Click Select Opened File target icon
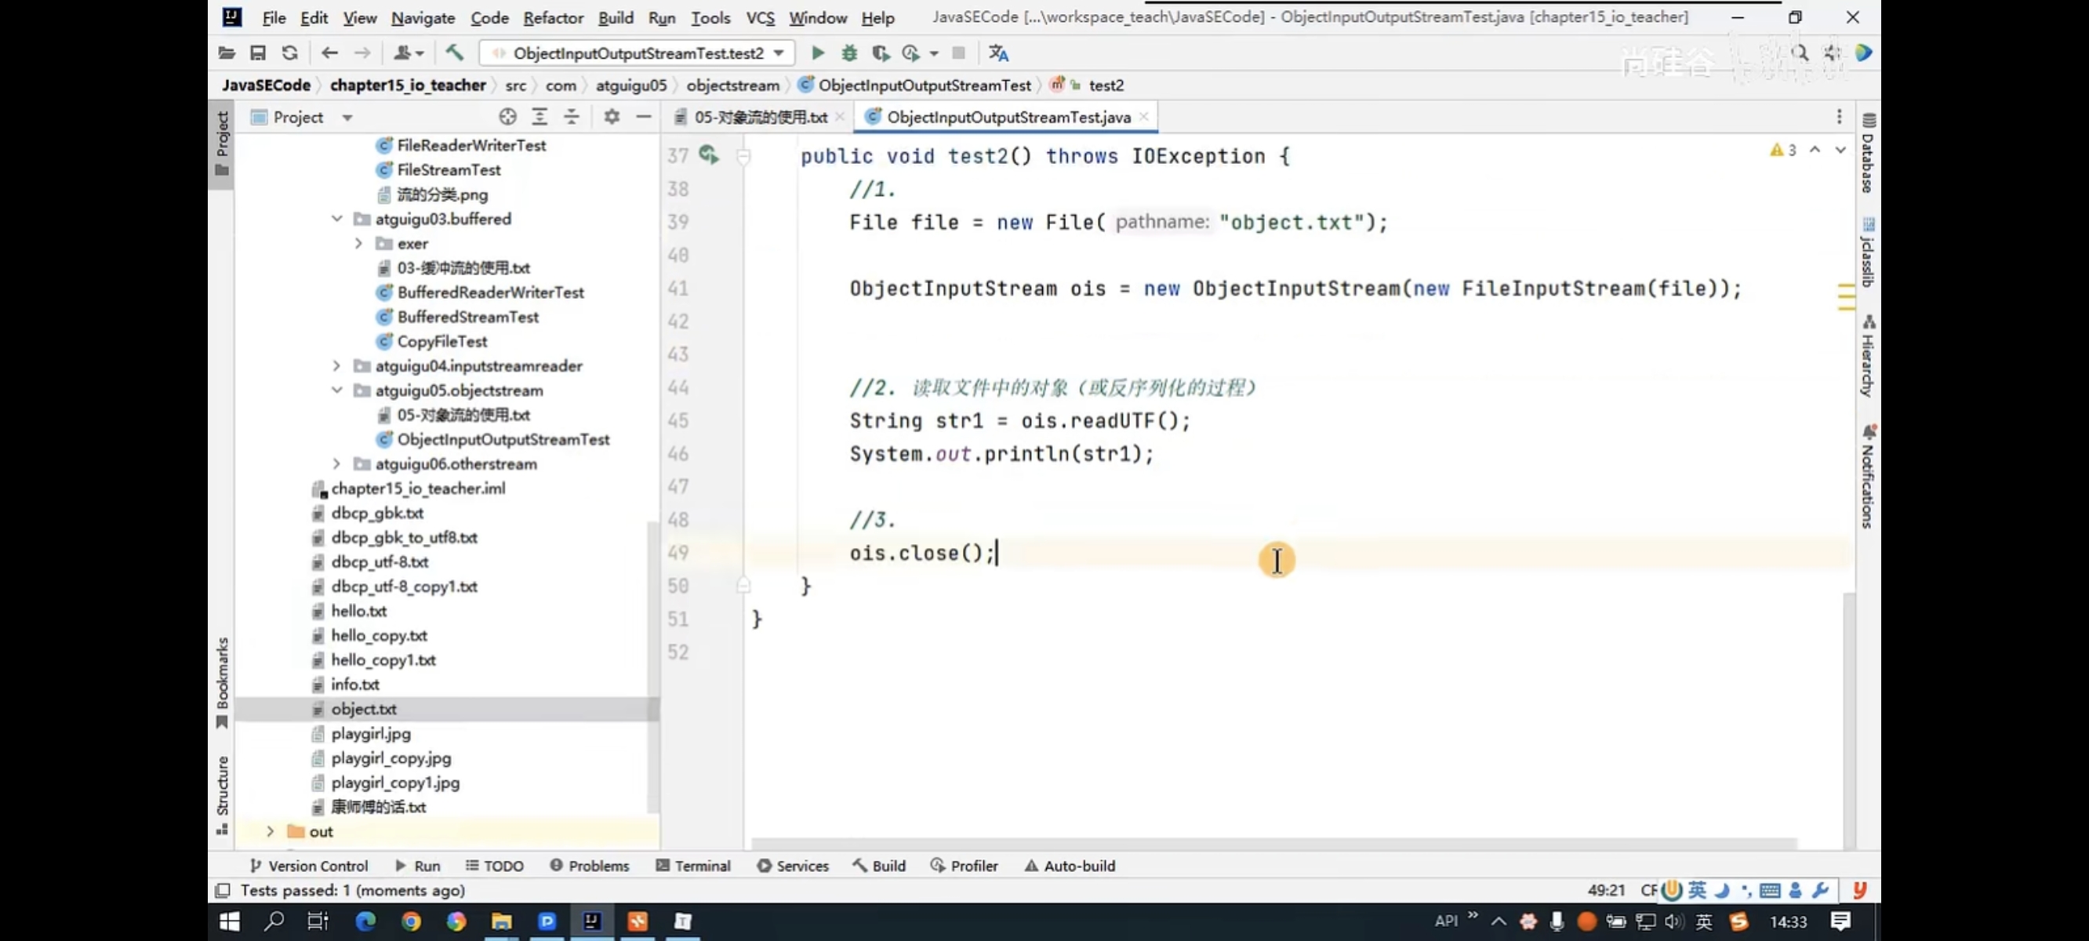Image resolution: width=2089 pixels, height=941 pixels. pos(507,117)
